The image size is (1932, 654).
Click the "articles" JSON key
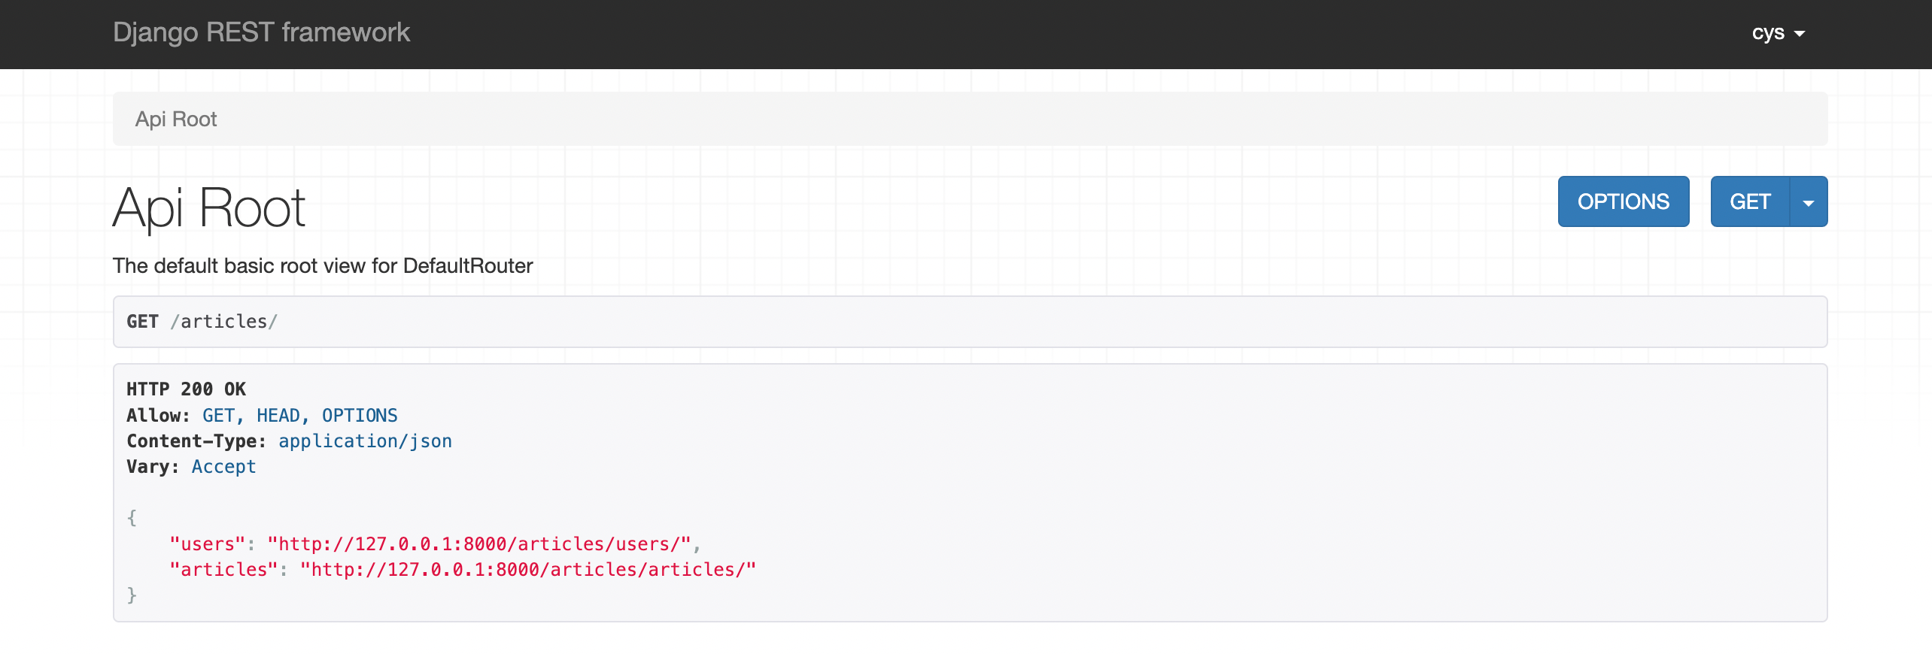(224, 569)
